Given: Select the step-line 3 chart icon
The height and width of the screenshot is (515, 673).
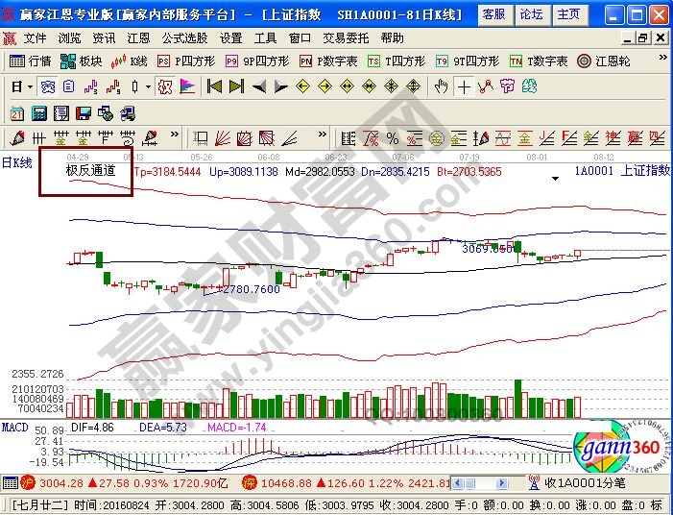Looking at the screenshot, I should pyautogui.click(x=90, y=87).
